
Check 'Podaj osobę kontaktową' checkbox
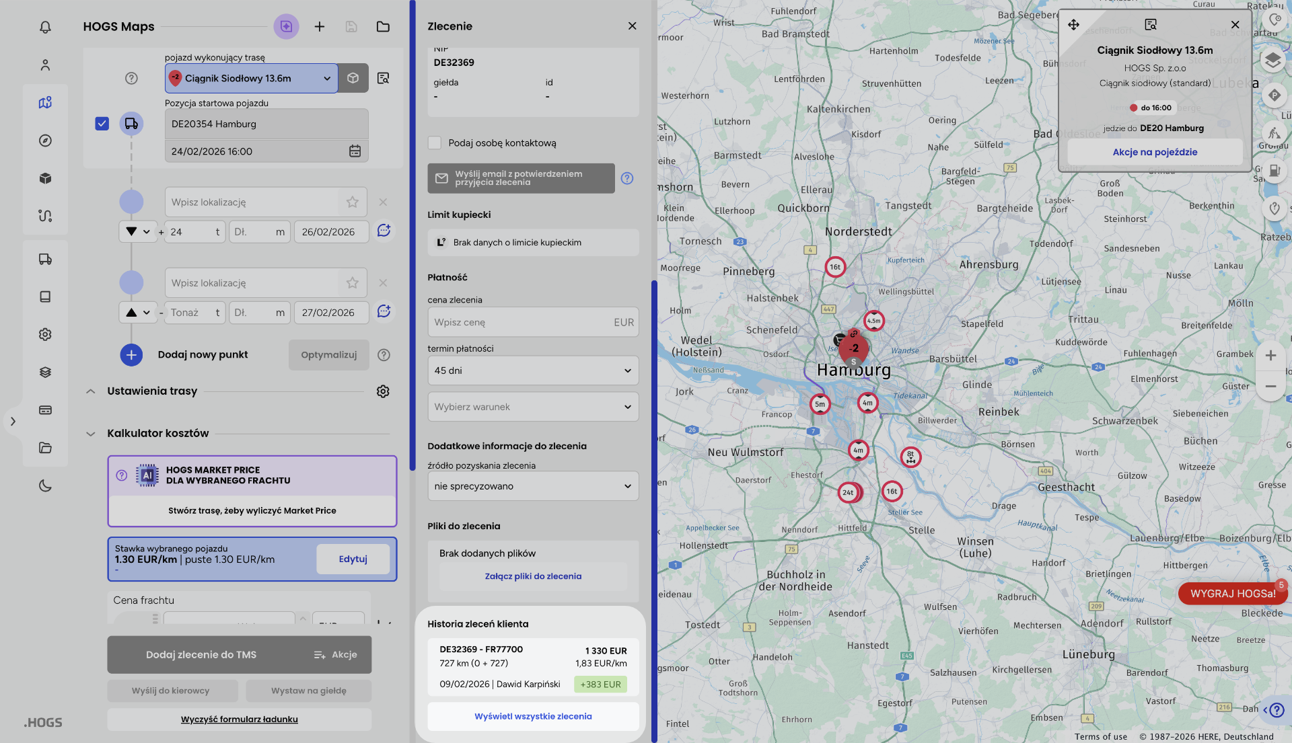435,143
